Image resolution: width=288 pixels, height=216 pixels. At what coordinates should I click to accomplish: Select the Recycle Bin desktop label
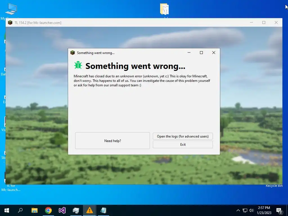[x=274, y=186]
